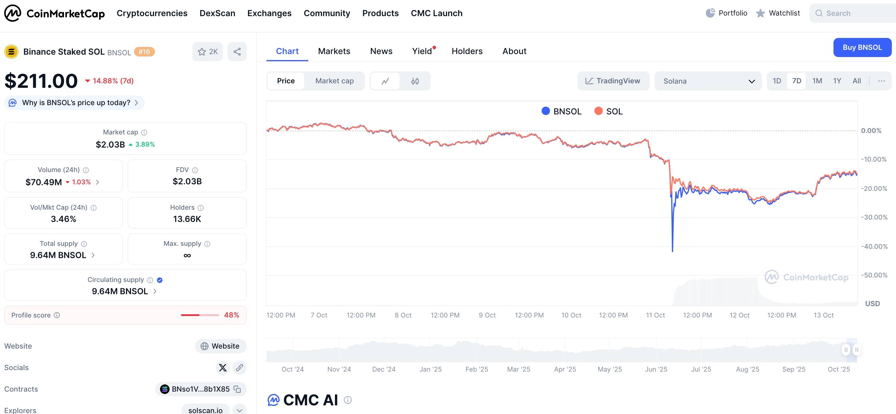Add BNSOL to watchlist via star button
The width and height of the screenshot is (896, 414).
pos(207,52)
